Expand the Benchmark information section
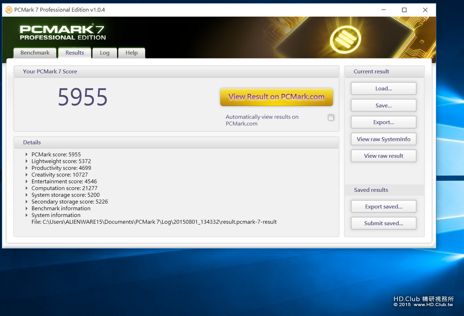The image size is (464, 316). (27, 208)
